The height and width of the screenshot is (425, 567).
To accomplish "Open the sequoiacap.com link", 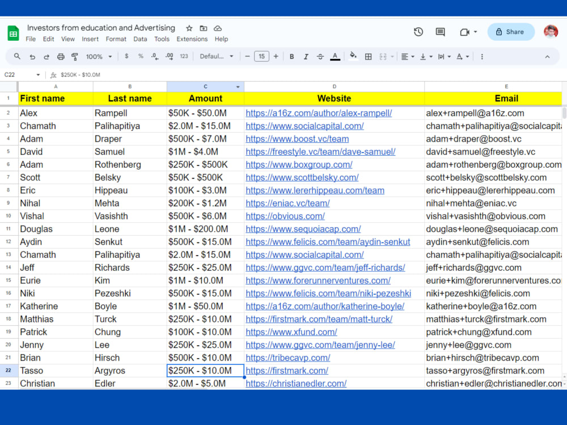I will [x=303, y=229].
